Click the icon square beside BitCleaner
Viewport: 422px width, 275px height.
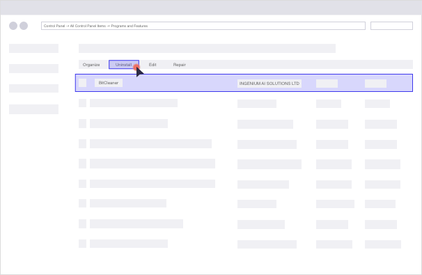[x=83, y=83]
